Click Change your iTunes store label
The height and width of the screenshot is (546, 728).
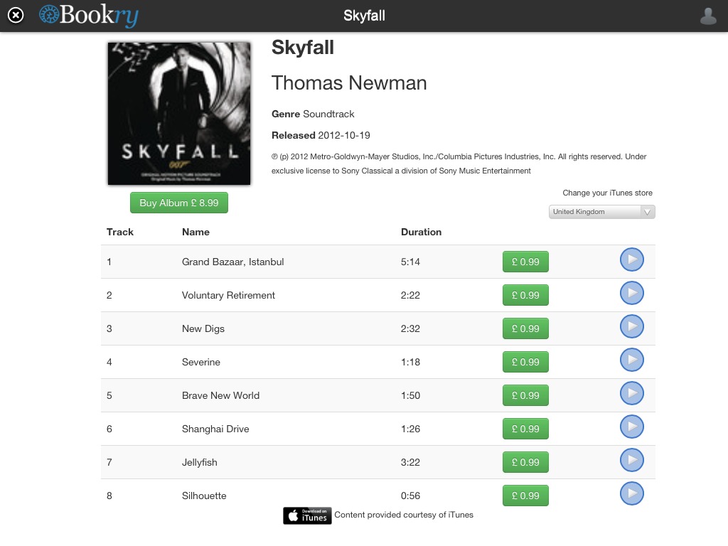[x=607, y=193]
